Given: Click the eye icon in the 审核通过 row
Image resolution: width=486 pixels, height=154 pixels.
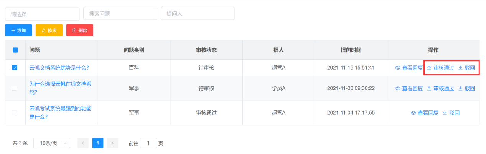Looking at the screenshot, I should [414, 113].
